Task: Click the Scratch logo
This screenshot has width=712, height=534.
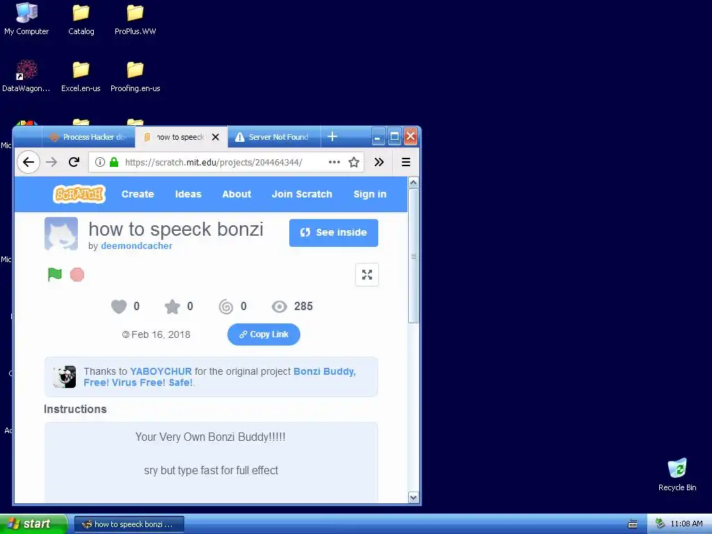Action: (x=79, y=194)
